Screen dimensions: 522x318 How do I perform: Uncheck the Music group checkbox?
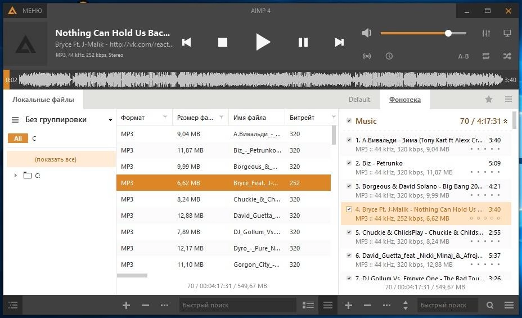tap(349, 121)
